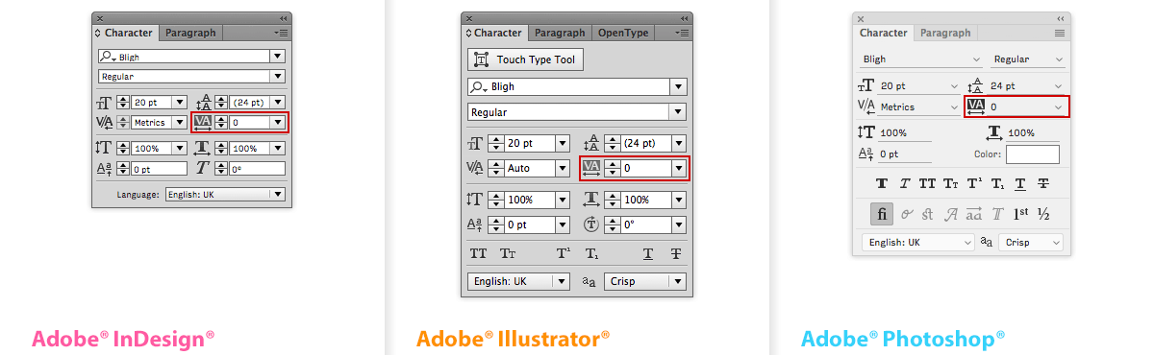Toggle Photoshop Strikethrough text style

(1043, 183)
